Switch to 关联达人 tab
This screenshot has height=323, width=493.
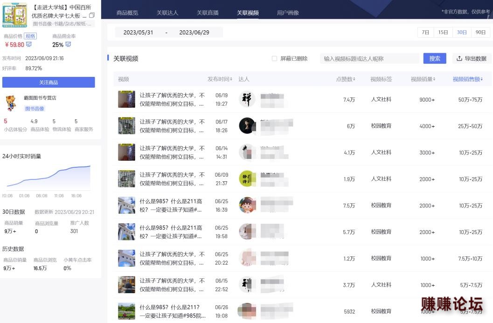(167, 13)
